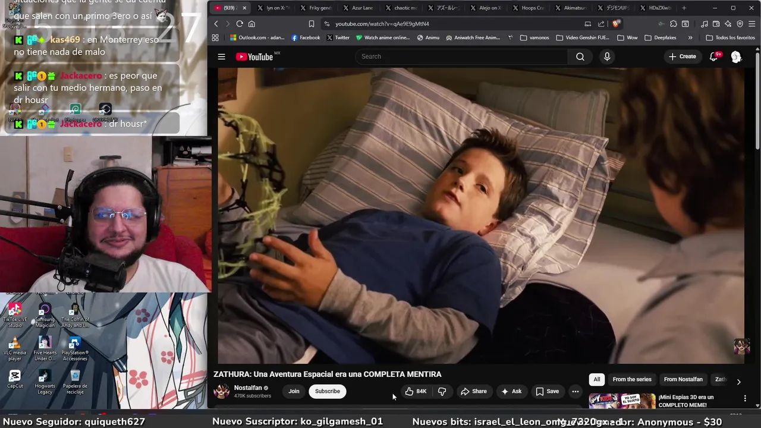Open PlayStation Accessories desktop shortcut
The image size is (761, 428).
tap(75, 348)
